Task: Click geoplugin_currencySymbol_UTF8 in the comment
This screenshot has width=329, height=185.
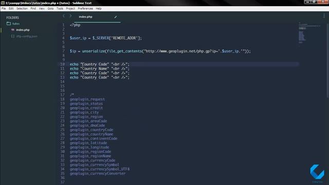Action: 100,169
